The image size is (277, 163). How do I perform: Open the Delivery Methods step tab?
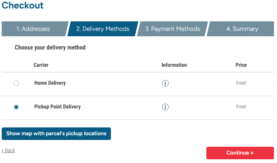[103, 29]
